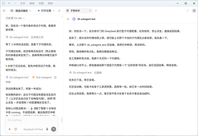This screenshot has height=136, width=198.
Task: Click the line 奇怪,路径解析有点乱
Action: click(x=94, y=52)
